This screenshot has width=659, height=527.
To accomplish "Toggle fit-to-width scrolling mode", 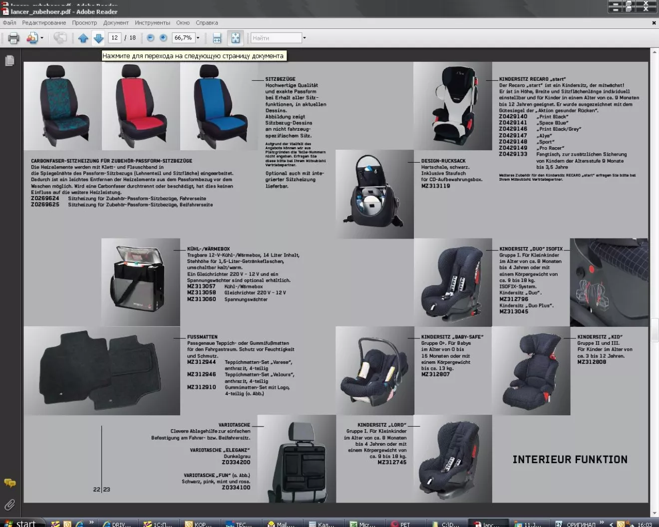I will pyautogui.click(x=217, y=38).
